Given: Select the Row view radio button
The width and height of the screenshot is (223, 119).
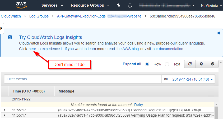Looking at the screenshot, I should 147,64.
